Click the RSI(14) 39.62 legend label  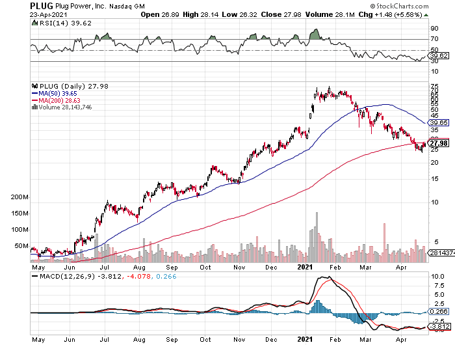click(x=66, y=23)
